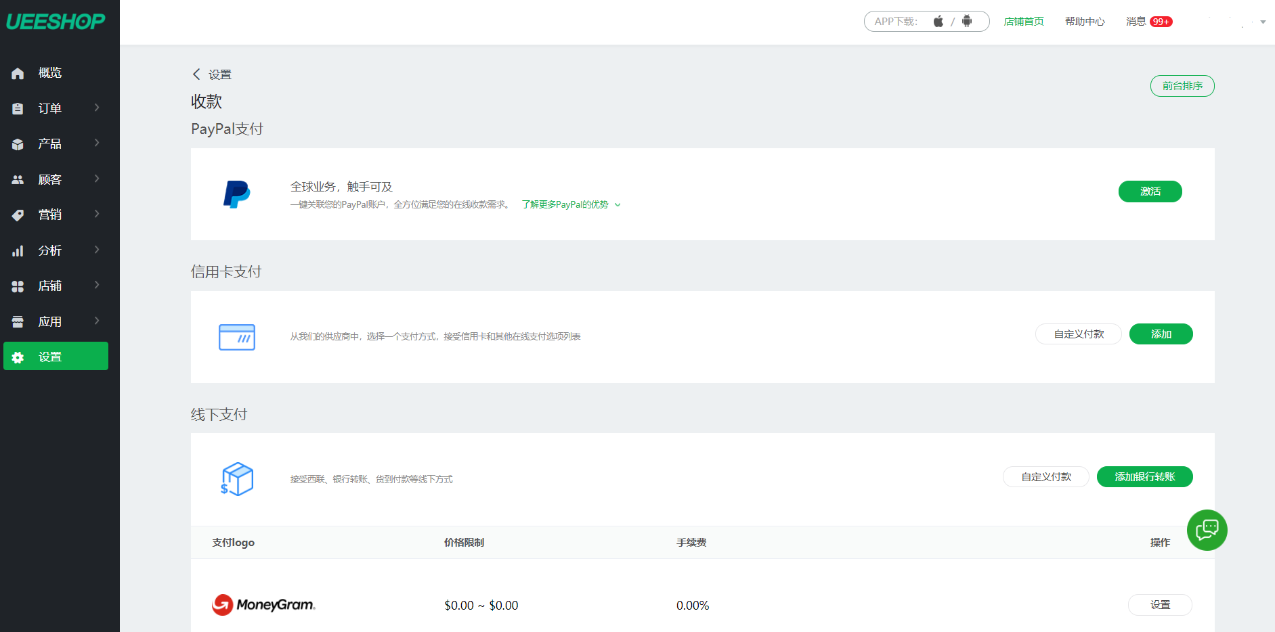Open the 订单 menu item
Screen dimensions: 1275x632
click(x=56, y=108)
